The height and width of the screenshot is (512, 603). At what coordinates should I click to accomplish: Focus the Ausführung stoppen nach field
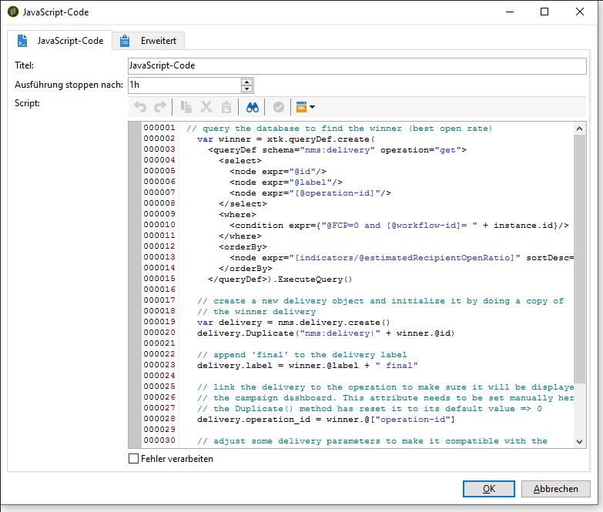pos(183,85)
